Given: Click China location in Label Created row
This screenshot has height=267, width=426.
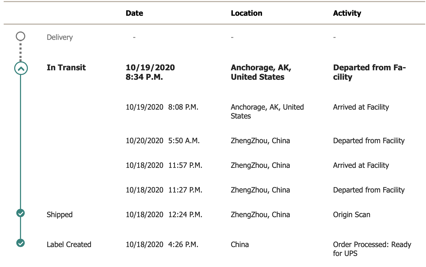Looking at the screenshot, I should [240, 244].
